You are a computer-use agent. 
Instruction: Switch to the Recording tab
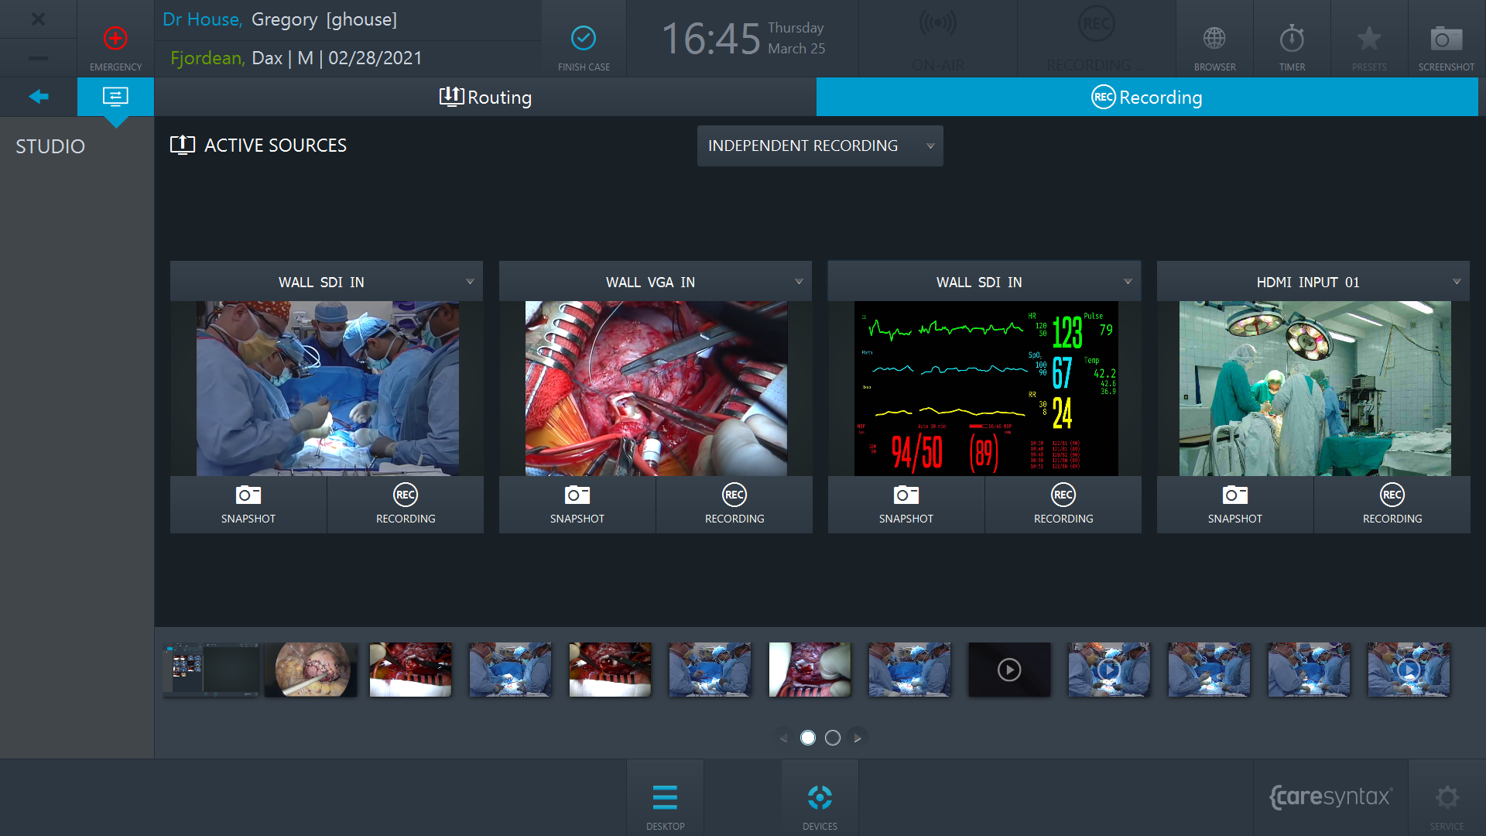click(1147, 97)
